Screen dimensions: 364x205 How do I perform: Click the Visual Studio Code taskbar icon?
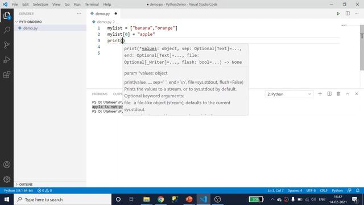(x=204, y=199)
